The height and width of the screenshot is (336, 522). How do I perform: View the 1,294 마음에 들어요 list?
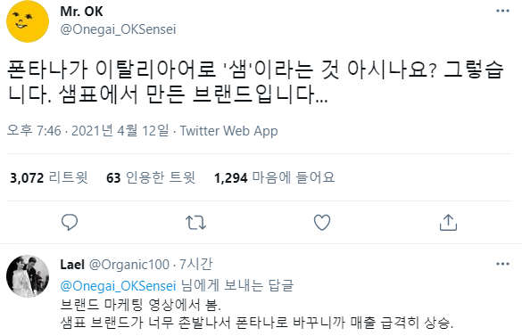pos(274,177)
